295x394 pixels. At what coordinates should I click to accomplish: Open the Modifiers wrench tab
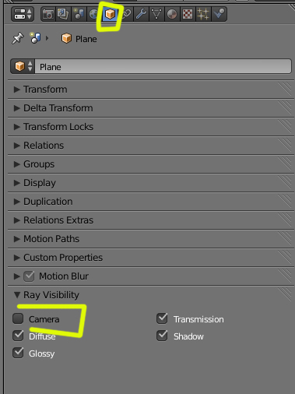[142, 14]
